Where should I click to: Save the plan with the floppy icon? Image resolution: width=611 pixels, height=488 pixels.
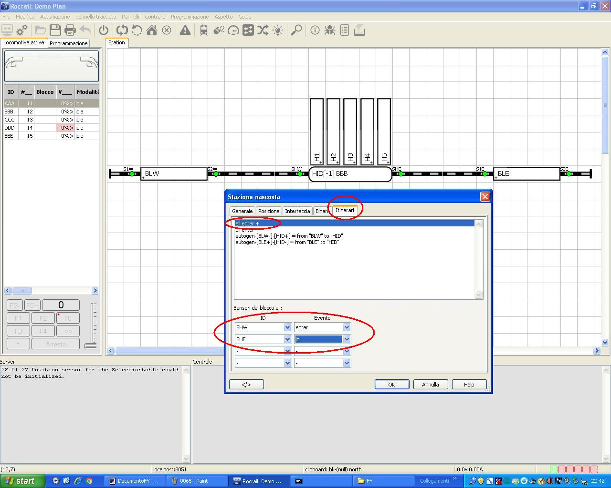tap(55, 30)
